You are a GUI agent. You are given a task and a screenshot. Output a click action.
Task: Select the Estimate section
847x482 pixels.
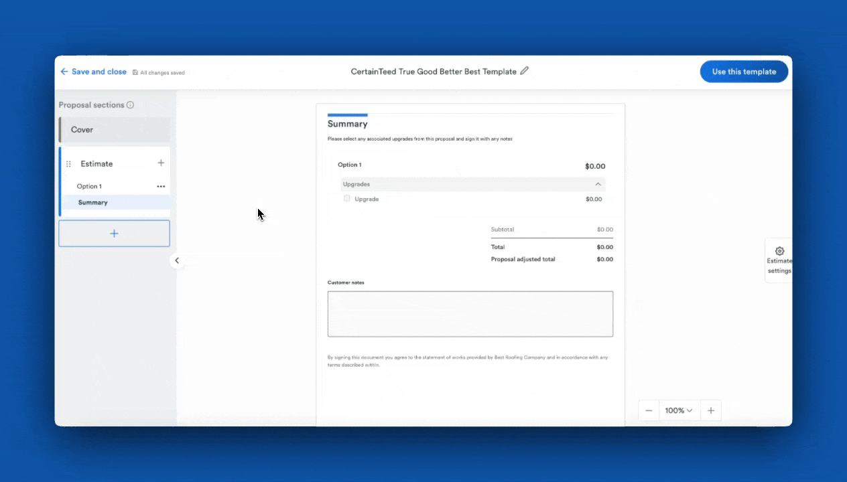(96, 164)
